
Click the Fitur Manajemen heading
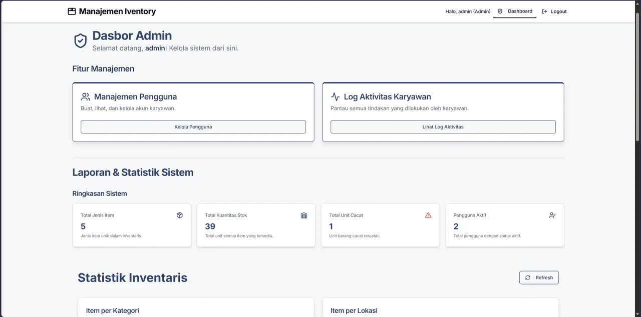[x=103, y=68]
